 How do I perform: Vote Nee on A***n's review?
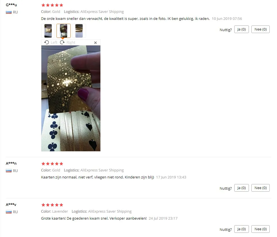260,188
